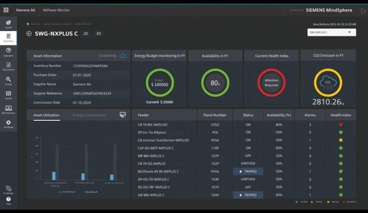Select the Energy Consumption tab
The height and width of the screenshot is (213, 368).
(90, 115)
